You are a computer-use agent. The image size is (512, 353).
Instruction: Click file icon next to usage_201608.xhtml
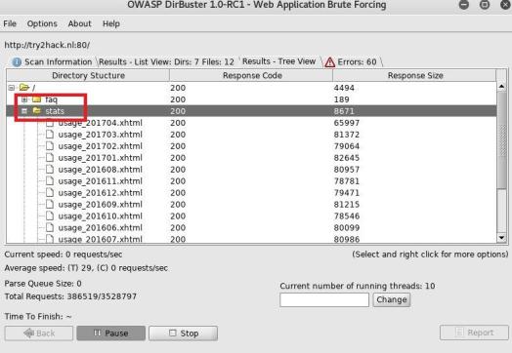point(50,169)
